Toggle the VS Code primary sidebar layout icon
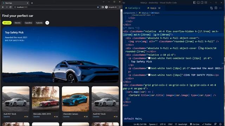225x126 pixels. 194,2
